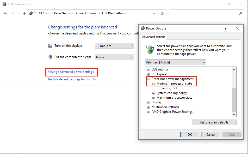Click the search magnifier icon
Viewport: 248px width, 154px height.
(240, 14)
